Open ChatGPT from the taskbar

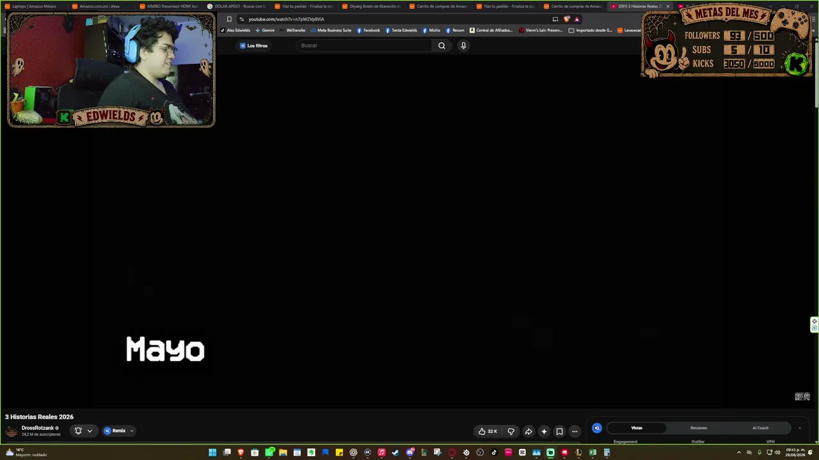coord(353,453)
